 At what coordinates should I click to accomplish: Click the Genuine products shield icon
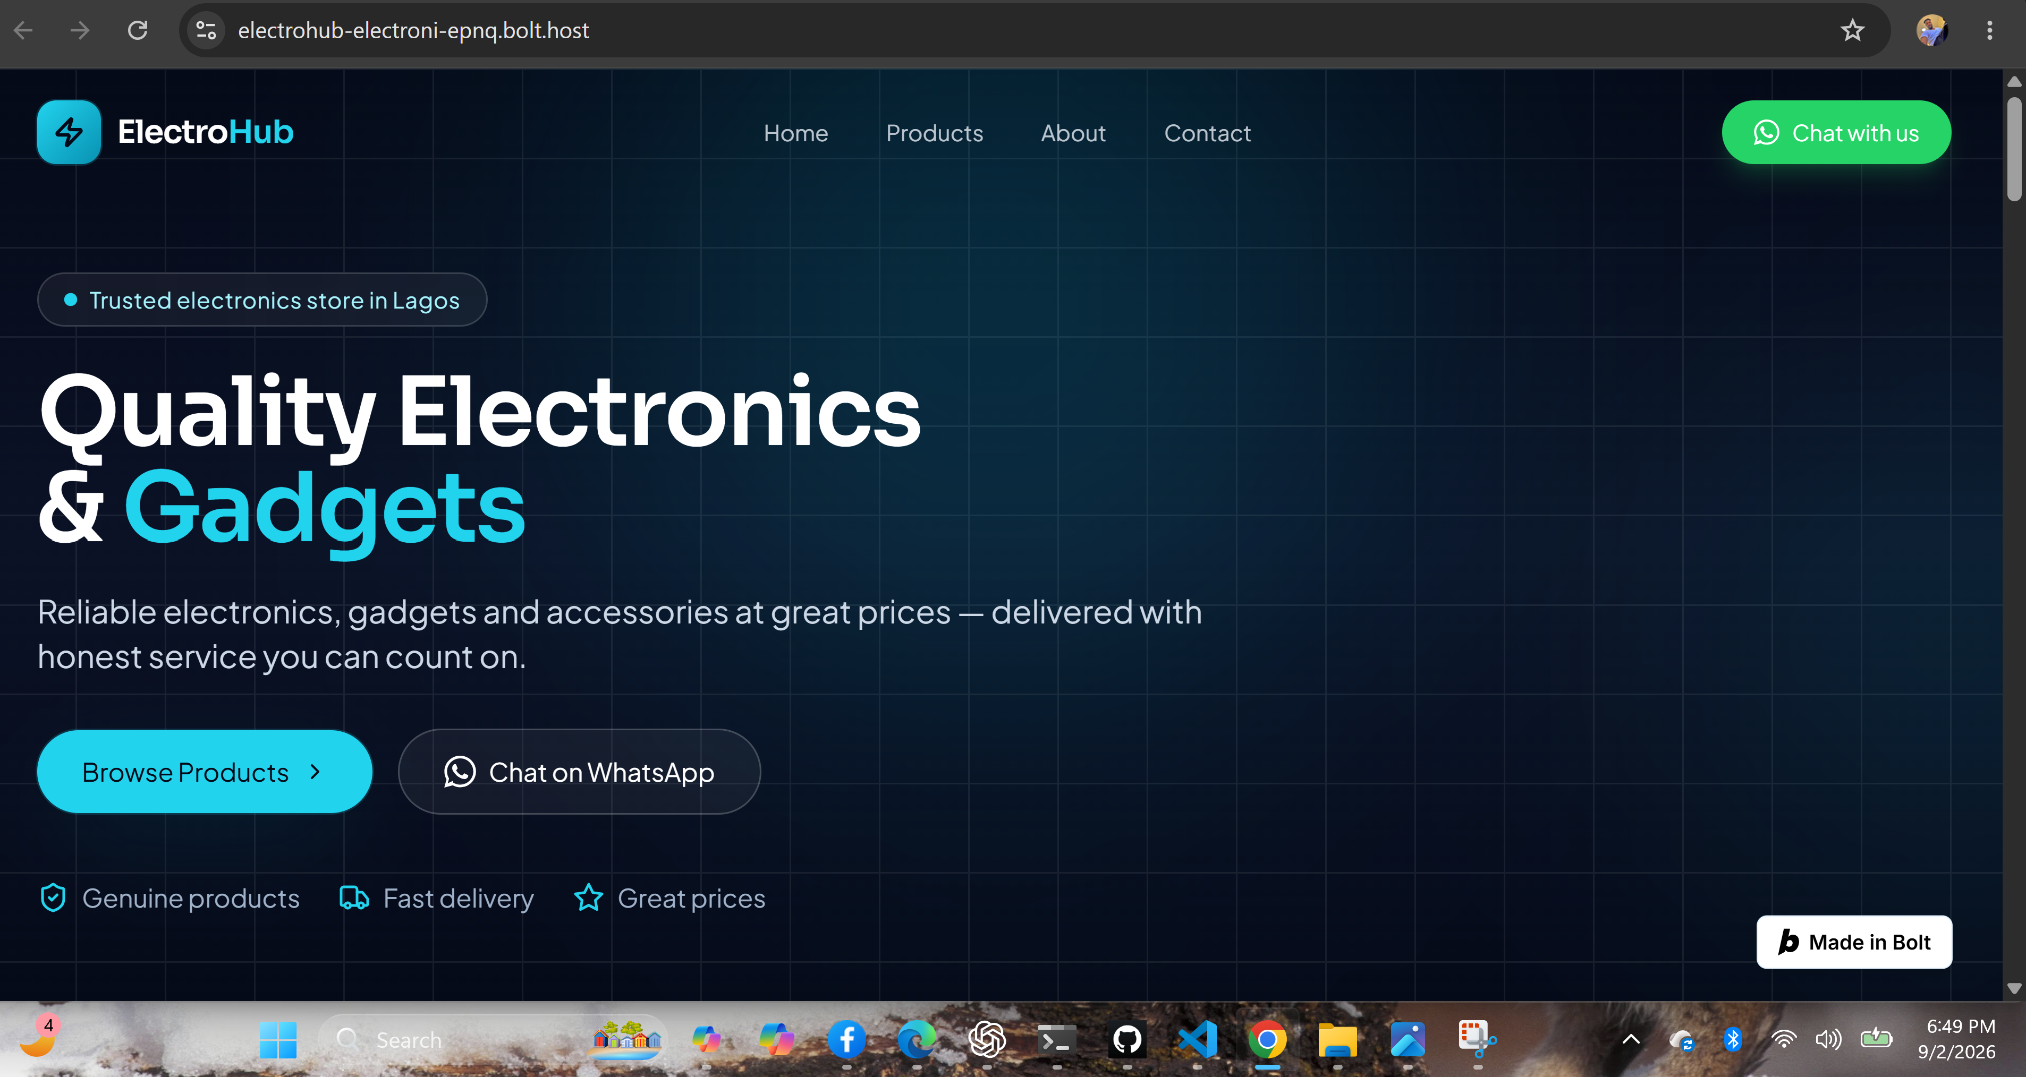(53, 897)
